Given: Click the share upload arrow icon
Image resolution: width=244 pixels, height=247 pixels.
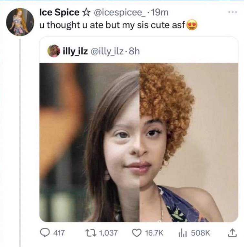Looking at the screenshot, I should 232,233.
